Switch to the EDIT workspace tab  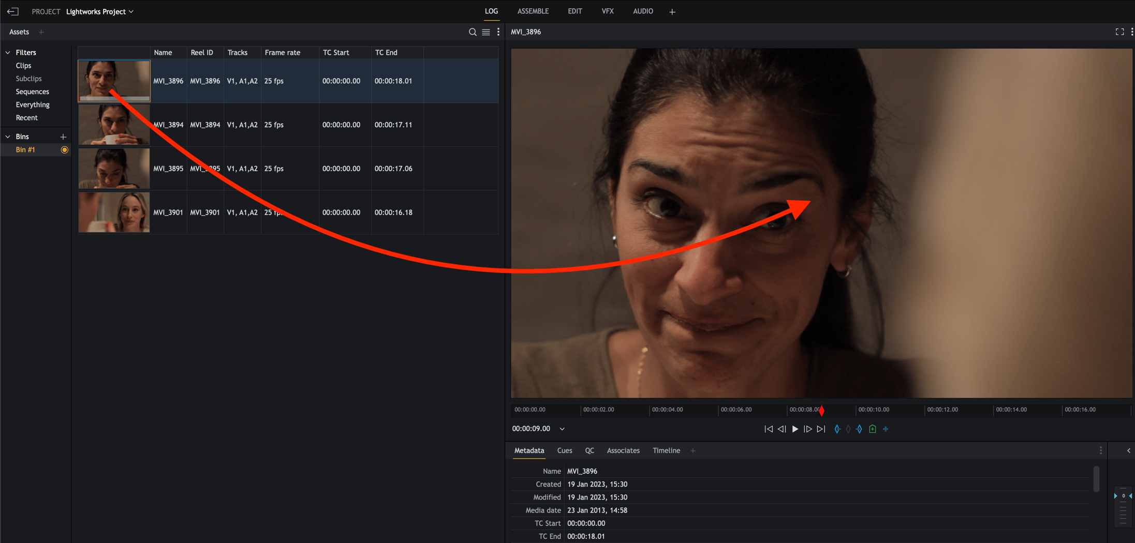coord(574,11)
